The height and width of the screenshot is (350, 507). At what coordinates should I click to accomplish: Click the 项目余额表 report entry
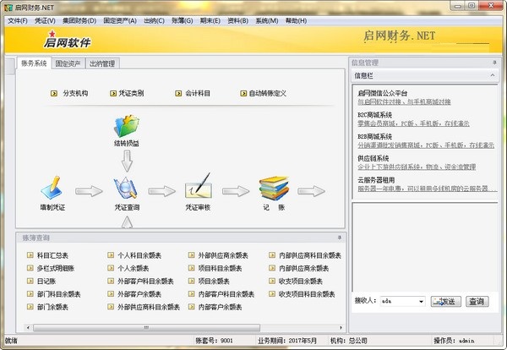pyautogui.click(x=214, y=282)
